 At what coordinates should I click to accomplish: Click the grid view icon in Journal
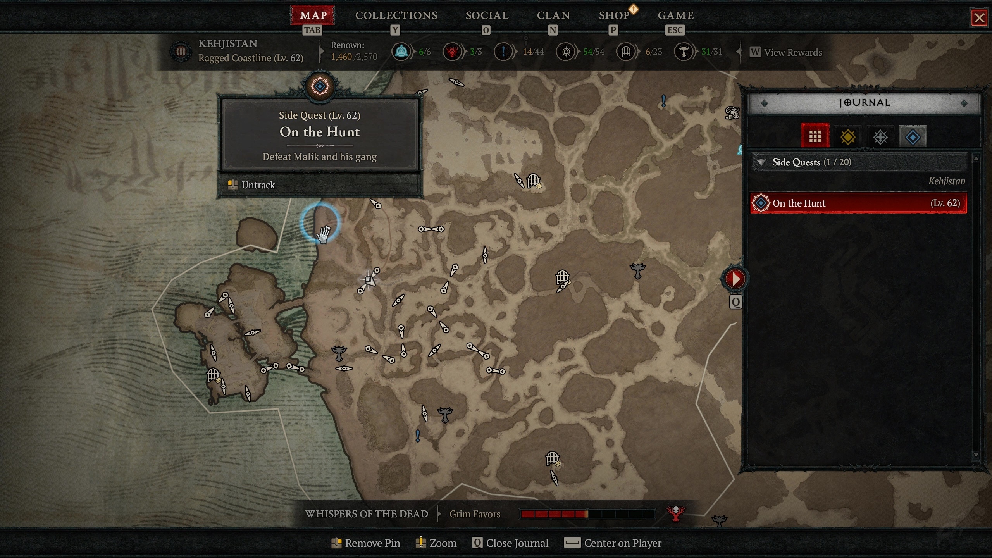click(x=815, y=136)
